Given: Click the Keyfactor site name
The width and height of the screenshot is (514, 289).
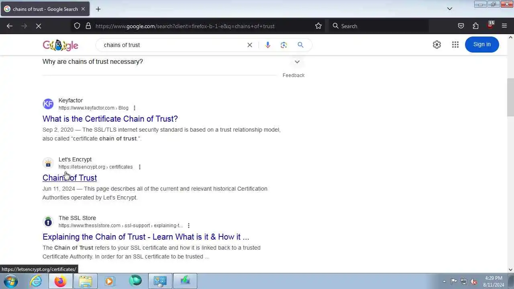Looking at the screenshot, I should click(x=71, y=100).
